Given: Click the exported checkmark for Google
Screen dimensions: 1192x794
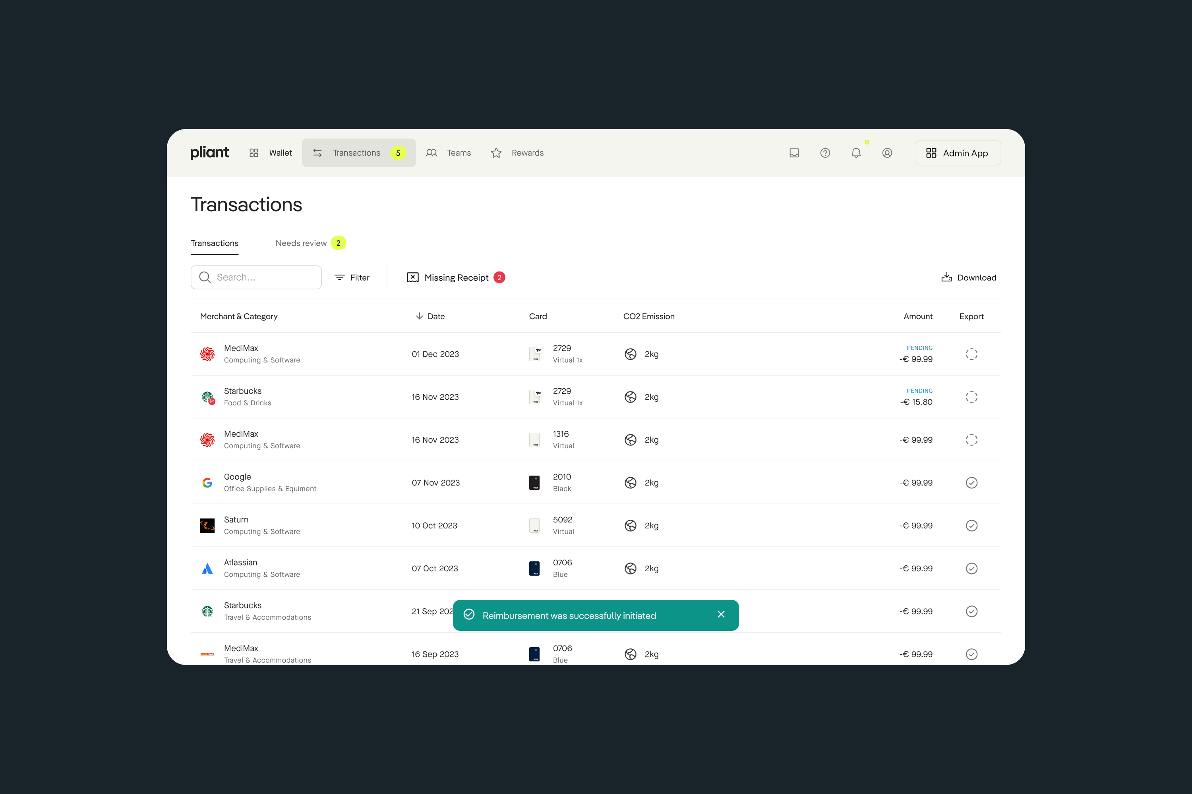Looking at the screenshot, I should pos(971,483).
